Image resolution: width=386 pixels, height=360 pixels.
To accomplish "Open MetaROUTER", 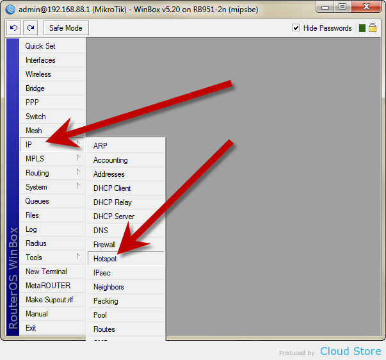I will click(x=52, y=285).
